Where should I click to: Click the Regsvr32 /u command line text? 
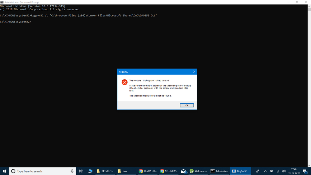94,16
